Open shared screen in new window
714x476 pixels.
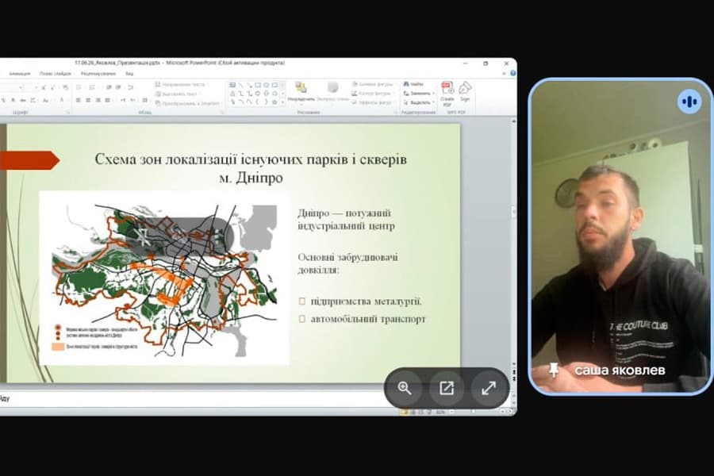(x=446, y=388)
